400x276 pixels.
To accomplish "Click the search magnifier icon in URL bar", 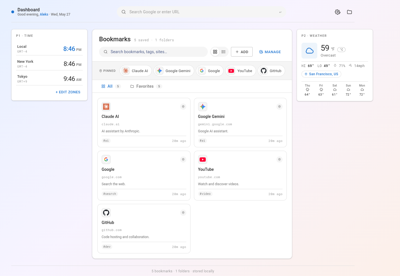I will [124, 12].
